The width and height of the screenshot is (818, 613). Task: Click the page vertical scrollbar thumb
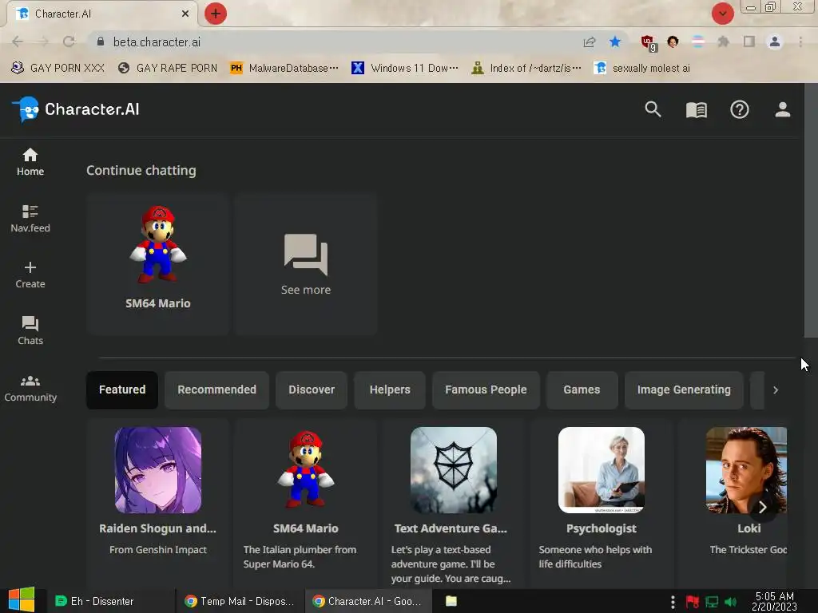click(811, 210)
